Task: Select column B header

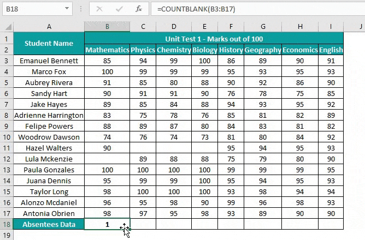Action: pos(107,27)
